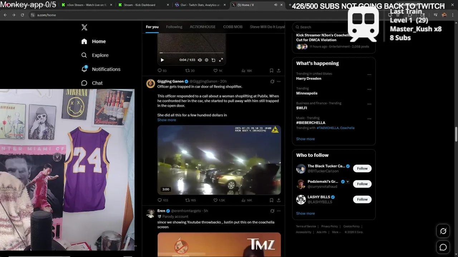The width and height of the screenshot is (458, 257).
Task: Open more options on Eren's post
Action: tap(279, 211)
